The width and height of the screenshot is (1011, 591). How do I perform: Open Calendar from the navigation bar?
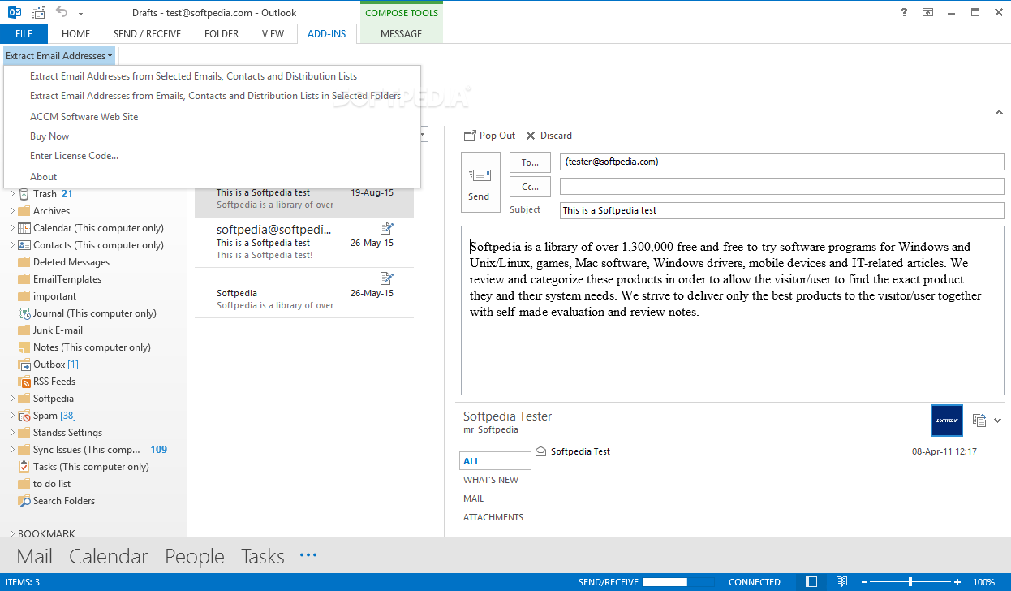pos(109,557)
